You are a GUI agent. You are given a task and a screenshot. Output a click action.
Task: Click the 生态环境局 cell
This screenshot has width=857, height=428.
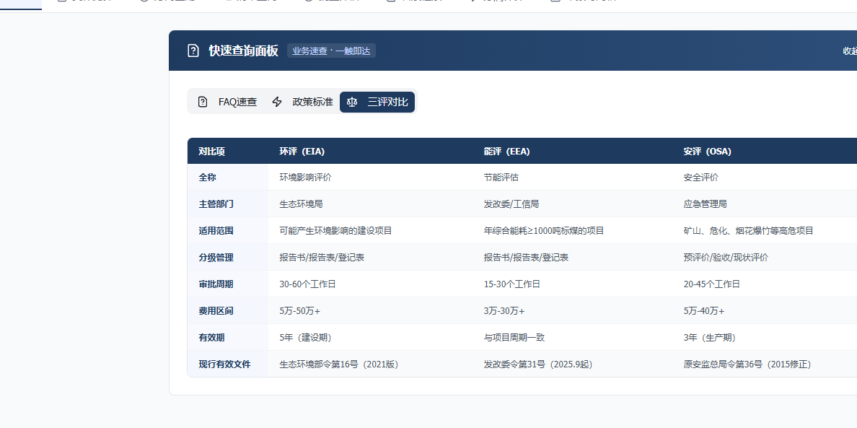click(301, 204)
